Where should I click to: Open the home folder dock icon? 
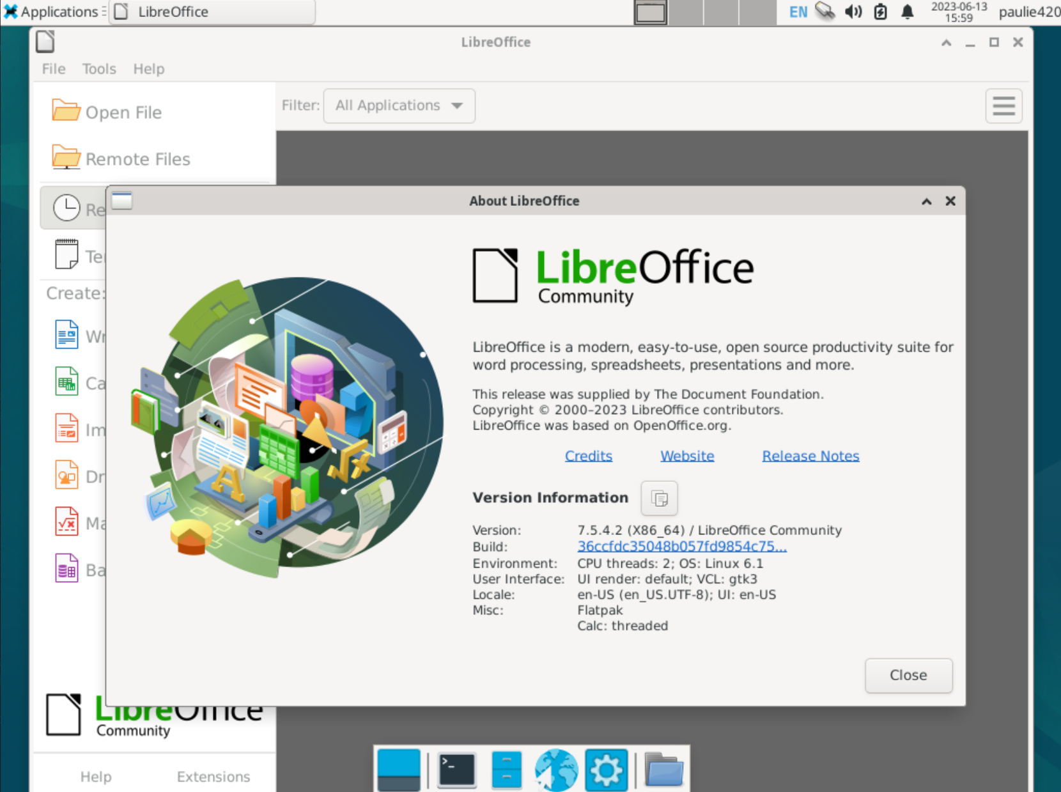(x=664, y=770)
